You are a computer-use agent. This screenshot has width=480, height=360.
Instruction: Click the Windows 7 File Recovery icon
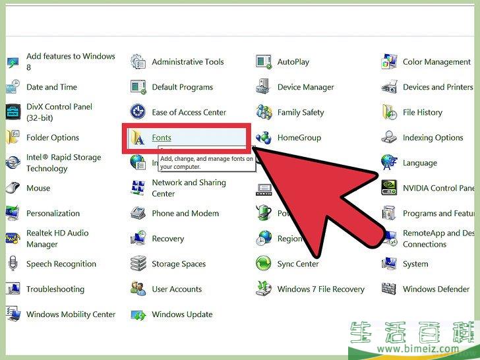[x=264, y=289]
